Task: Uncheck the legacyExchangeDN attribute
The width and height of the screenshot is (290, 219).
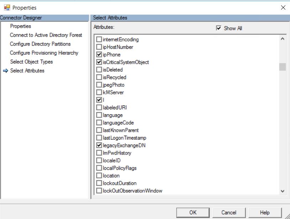Action: click(99, 145)
